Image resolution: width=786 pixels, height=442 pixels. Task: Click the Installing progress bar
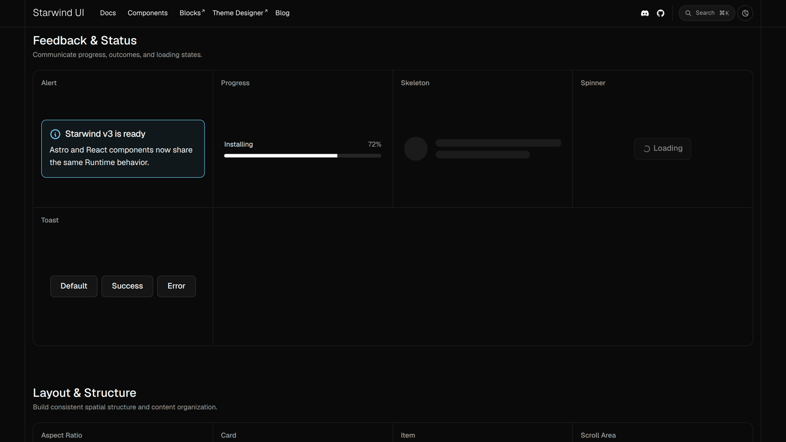point(303,156)
